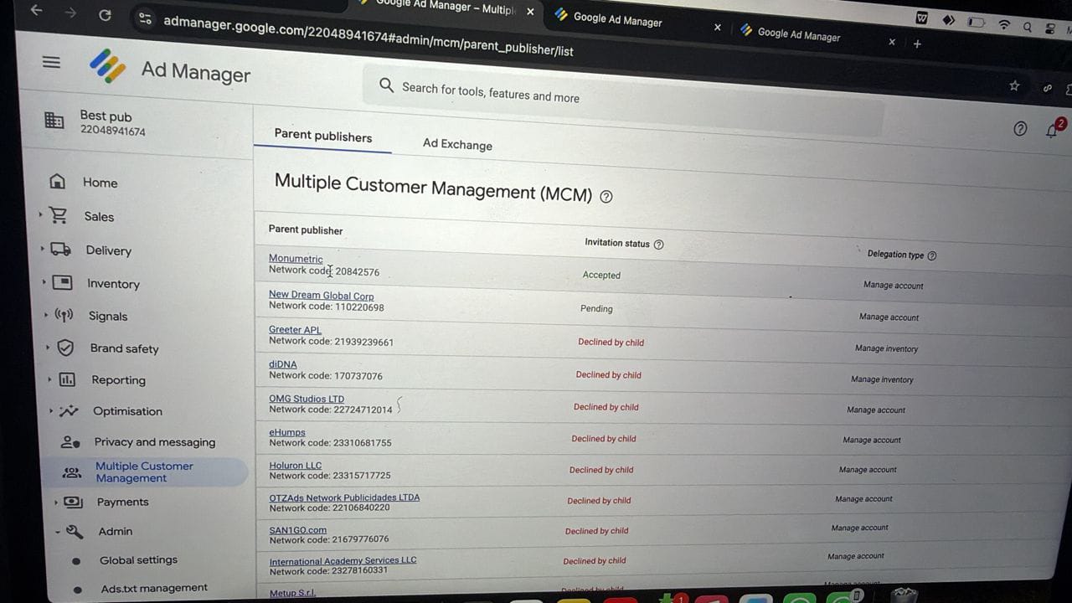Click the Payments icon in sidebar
1072x603 pixels.
click(x=73, y=502)
